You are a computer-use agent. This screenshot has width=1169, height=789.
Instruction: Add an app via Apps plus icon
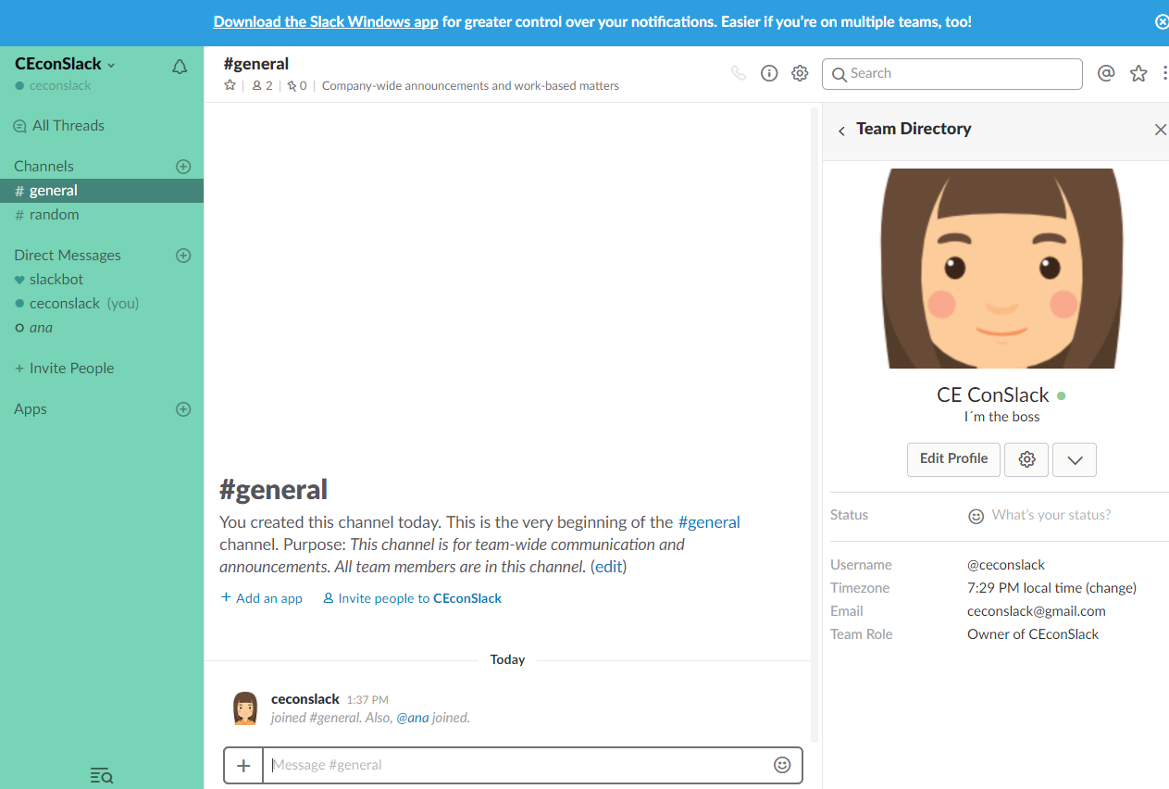tap(183, 409)
